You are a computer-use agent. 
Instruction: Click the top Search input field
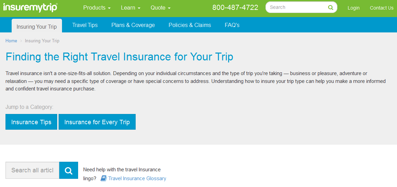(296, 7)
